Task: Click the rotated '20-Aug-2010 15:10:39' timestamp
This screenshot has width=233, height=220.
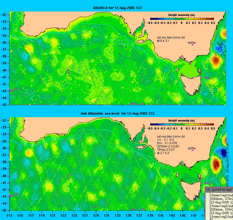Action: (x=228, y=158)
